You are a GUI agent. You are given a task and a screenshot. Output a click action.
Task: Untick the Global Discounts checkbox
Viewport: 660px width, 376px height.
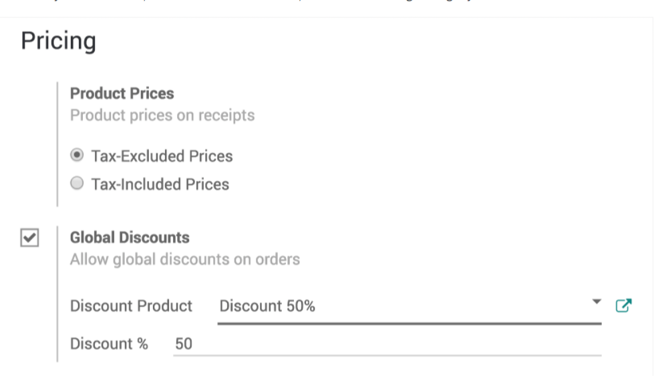29,238
